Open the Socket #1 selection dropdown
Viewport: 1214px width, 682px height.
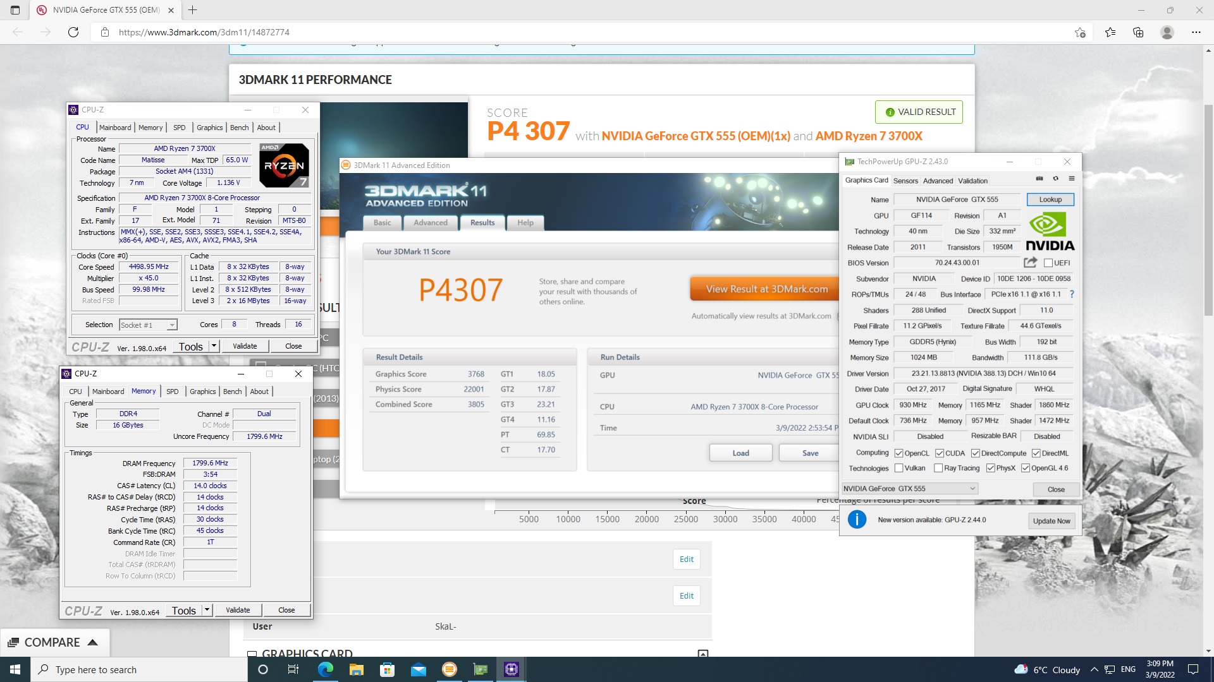(148, 325)
